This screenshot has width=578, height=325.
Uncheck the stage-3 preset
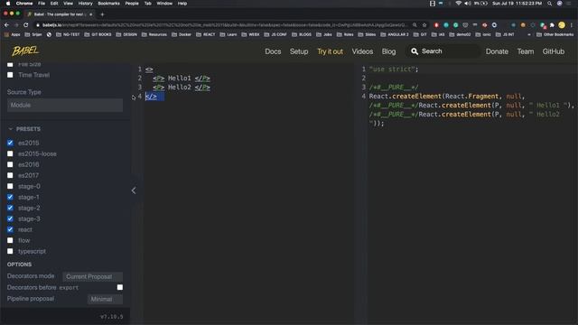tap(10, 218)
